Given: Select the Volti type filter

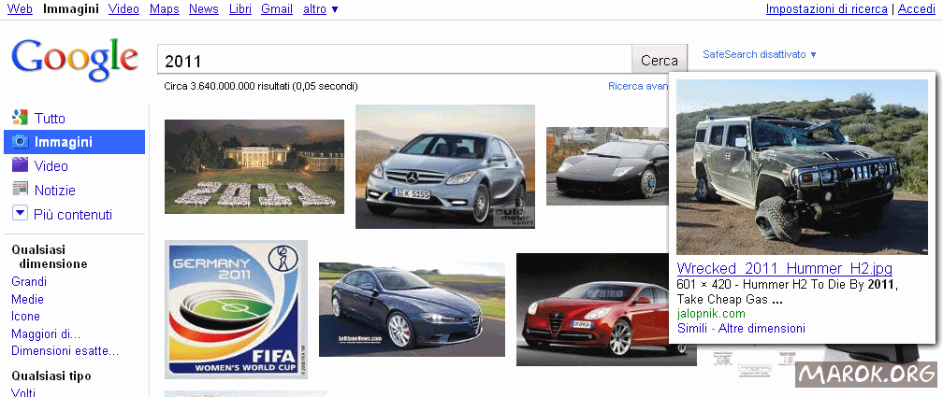Looking at the screenshot, I should (x=23, y=392).
